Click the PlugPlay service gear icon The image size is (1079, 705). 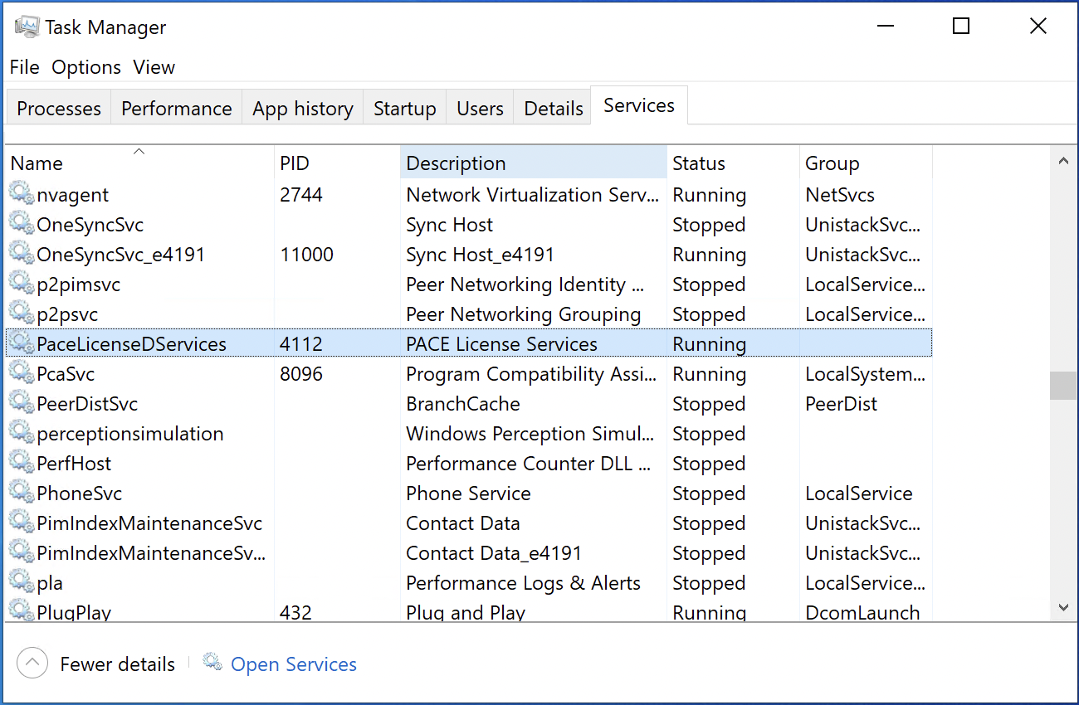coord(21,612)
